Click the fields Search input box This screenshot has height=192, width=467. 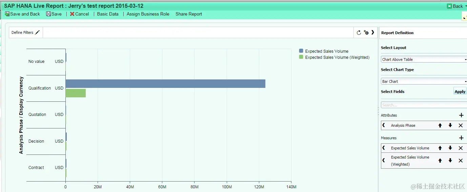coord(424,105)
